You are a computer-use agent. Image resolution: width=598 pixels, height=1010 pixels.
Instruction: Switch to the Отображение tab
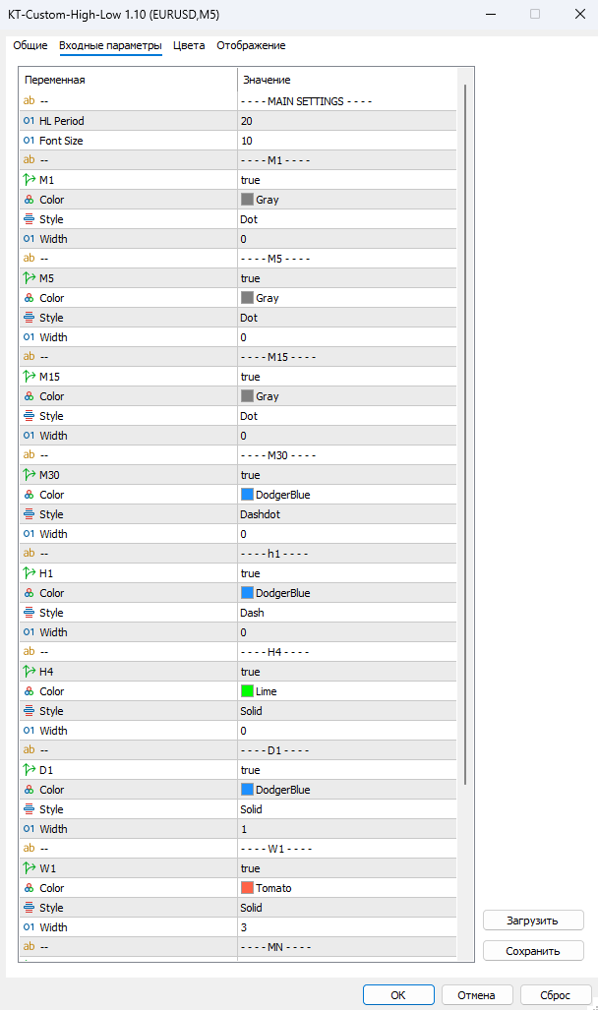(251, 46)
